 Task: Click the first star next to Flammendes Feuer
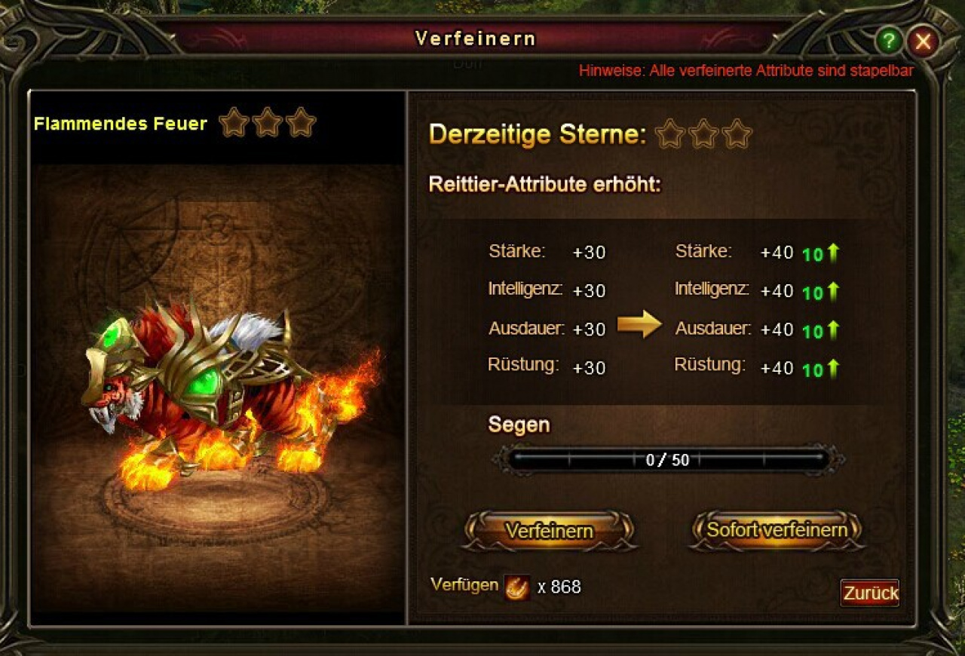click(x=234, y=122)
